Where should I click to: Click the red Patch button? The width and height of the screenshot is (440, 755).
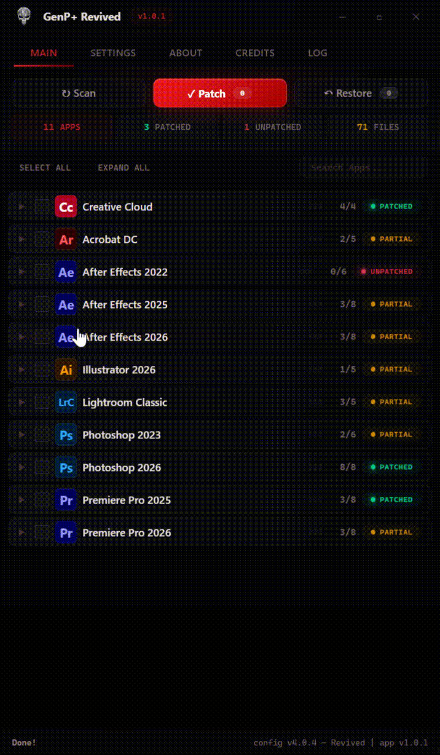pyautogui.click(x=220, y=93)
